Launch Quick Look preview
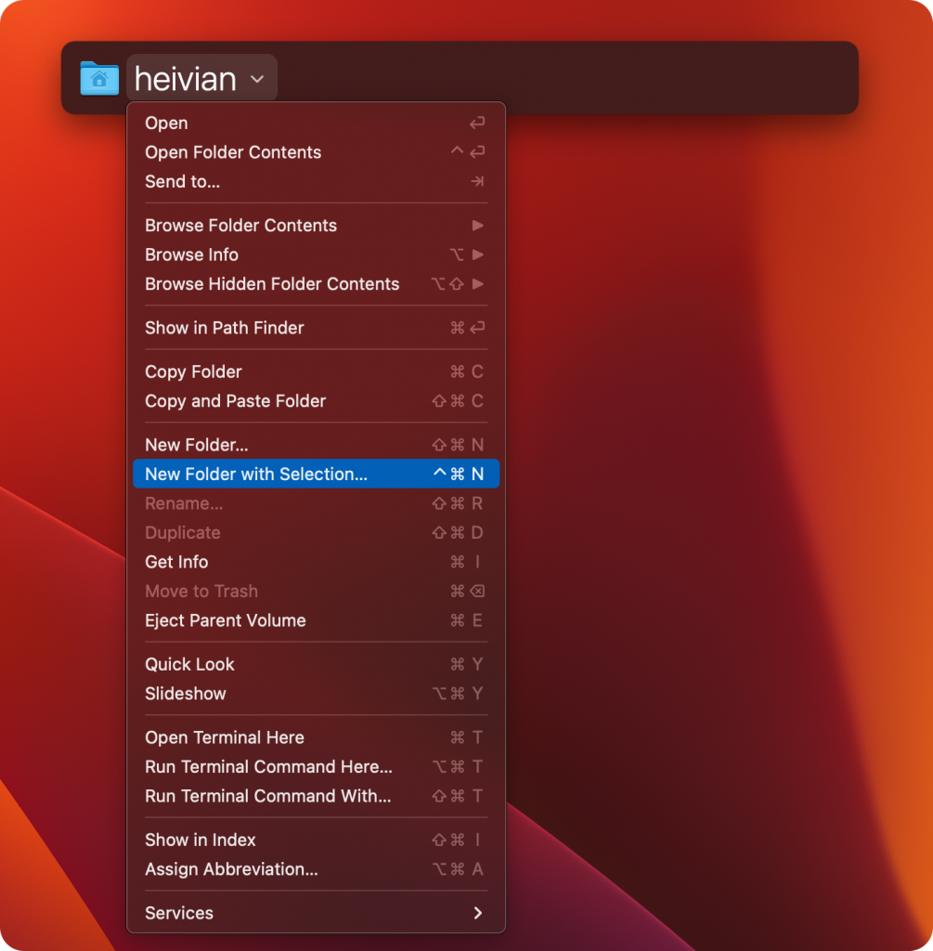Image resolution: width=933 pixels, height=951 pixels. (x=189, y=664)
